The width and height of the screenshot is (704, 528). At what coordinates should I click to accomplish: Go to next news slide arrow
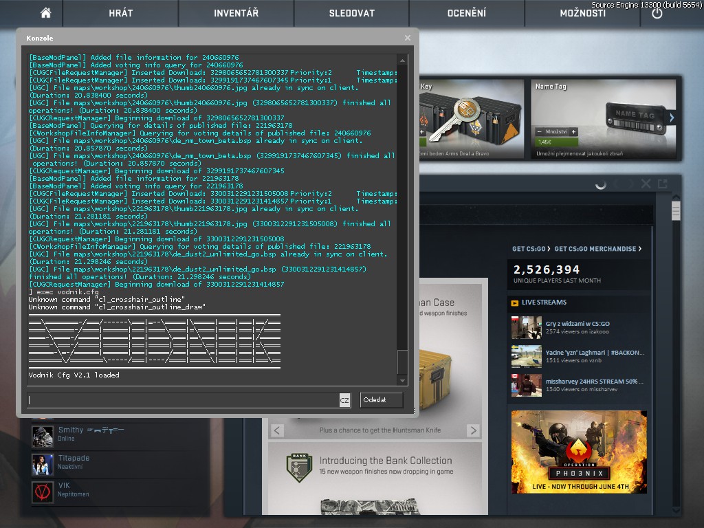point(473,430)
